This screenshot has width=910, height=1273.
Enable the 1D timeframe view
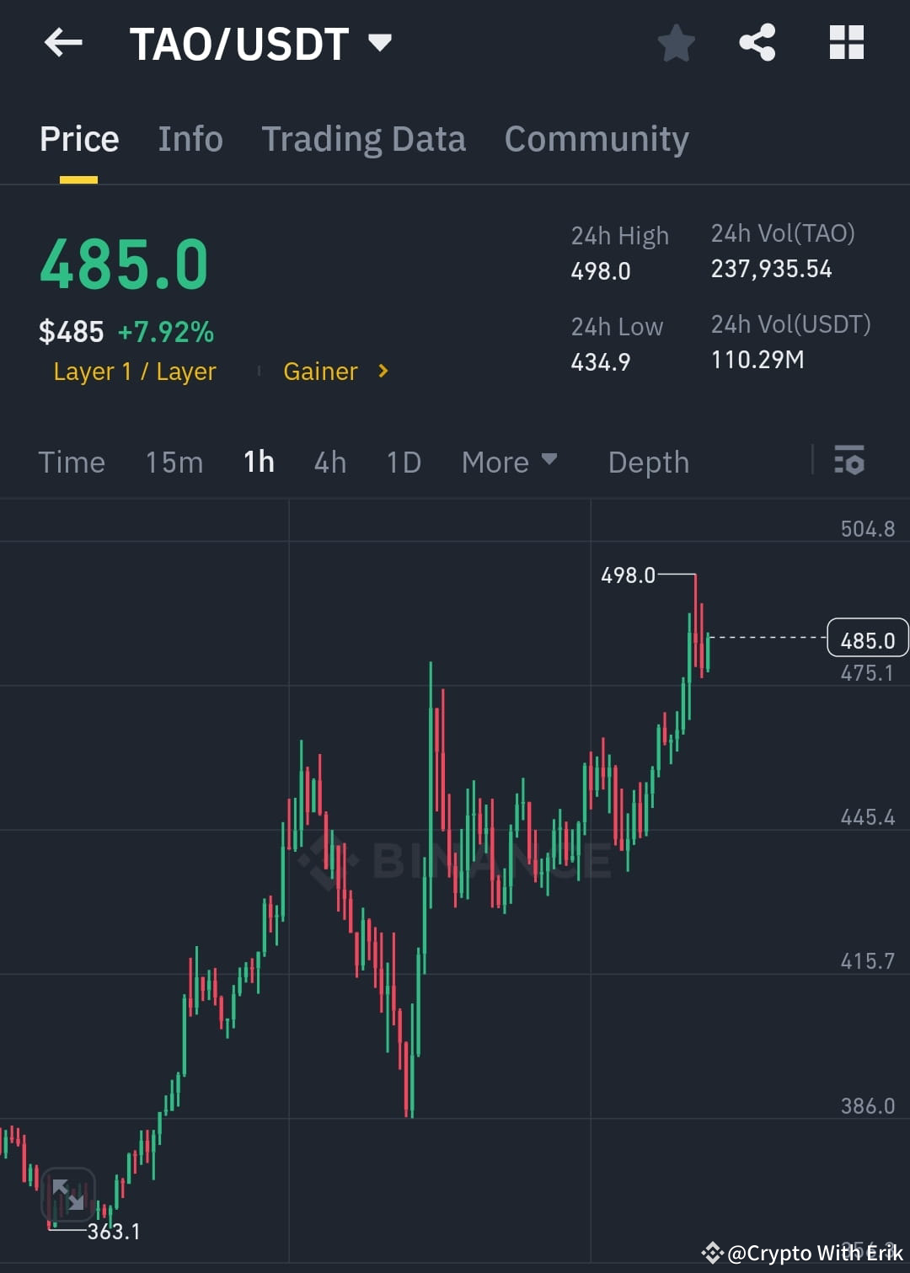[x=402, y=462]
